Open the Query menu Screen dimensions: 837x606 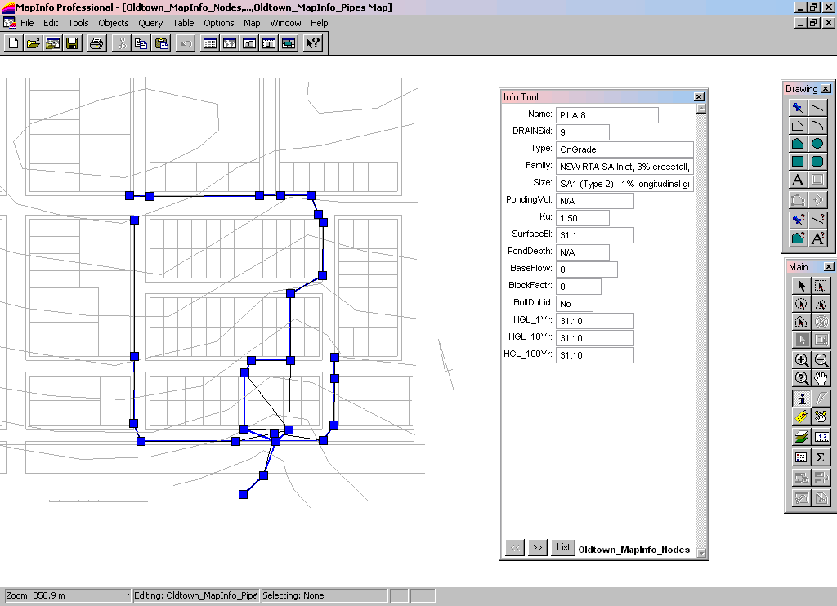pos(150,23)
